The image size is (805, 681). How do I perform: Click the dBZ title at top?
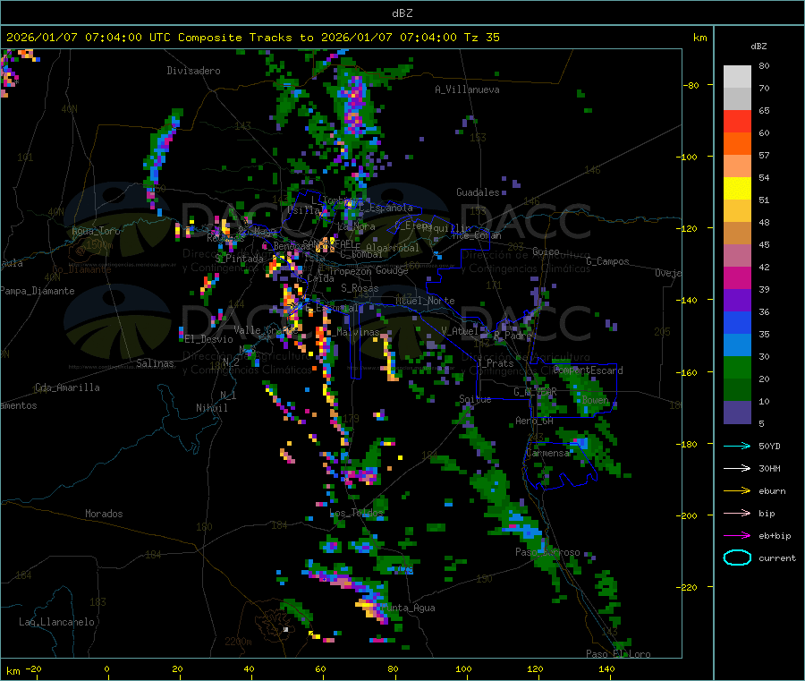[402, 13]
